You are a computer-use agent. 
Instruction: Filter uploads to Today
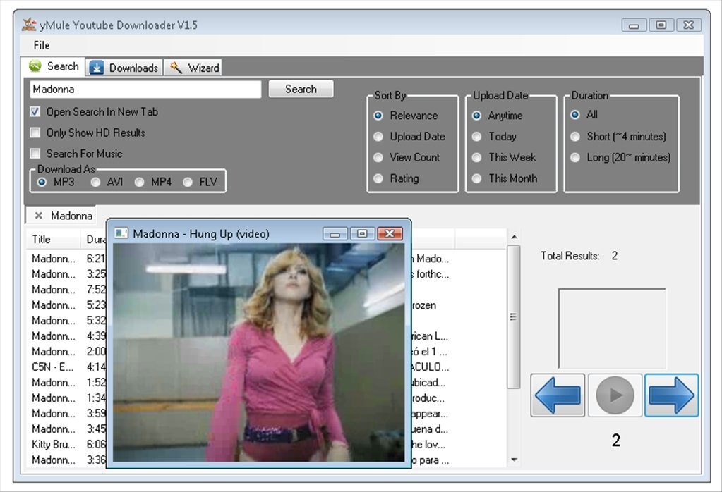pos(476,137)
